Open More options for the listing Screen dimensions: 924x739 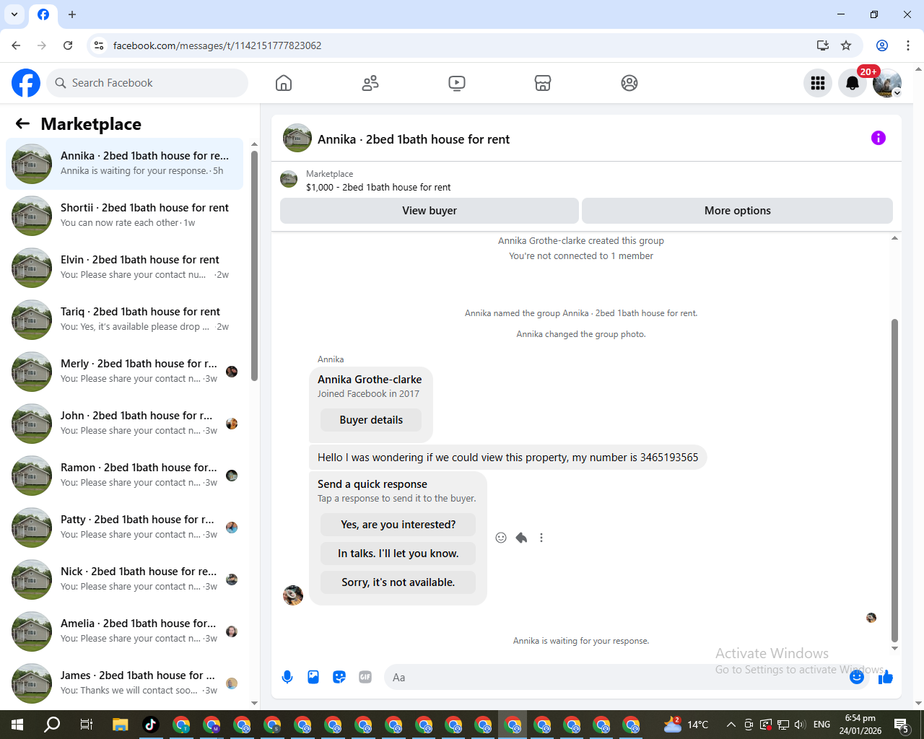pyautogui.click(x=737, y=211)
